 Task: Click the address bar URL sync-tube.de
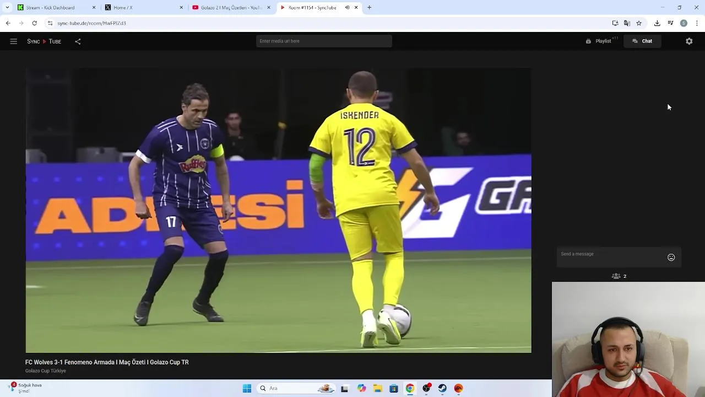(x=91, y=23)
